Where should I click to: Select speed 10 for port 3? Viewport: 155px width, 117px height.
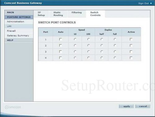coord(75,52)
